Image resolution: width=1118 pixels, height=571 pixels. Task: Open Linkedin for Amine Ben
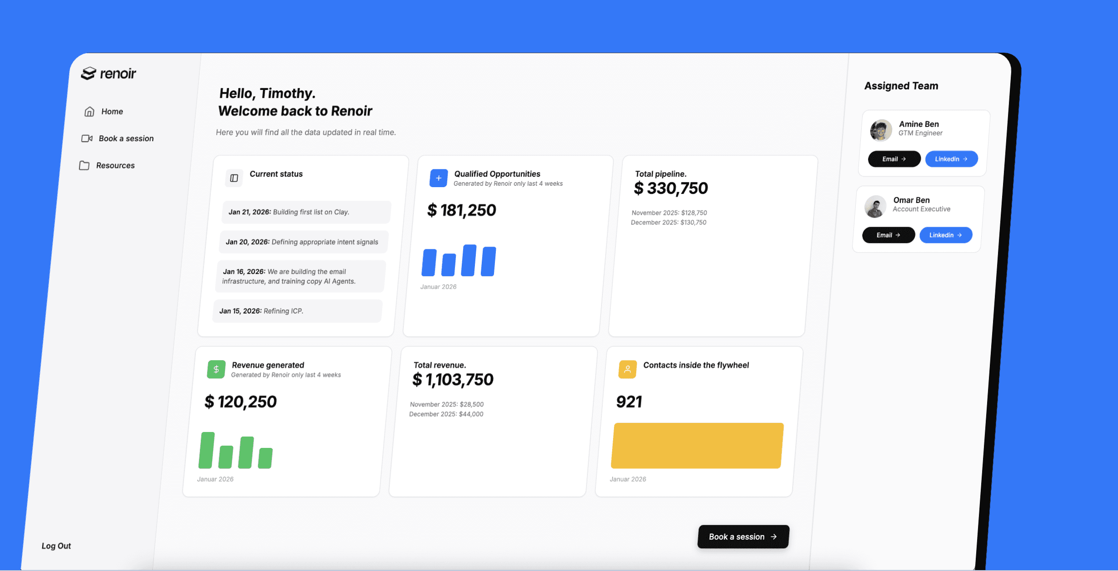951,159
